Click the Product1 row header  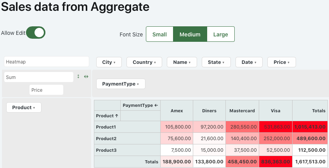click(x=127, y=127)
